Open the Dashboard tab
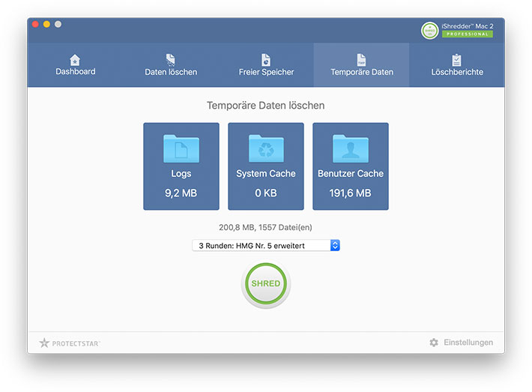The width and height of the screenshot is (532, 392). pos(76,64)
